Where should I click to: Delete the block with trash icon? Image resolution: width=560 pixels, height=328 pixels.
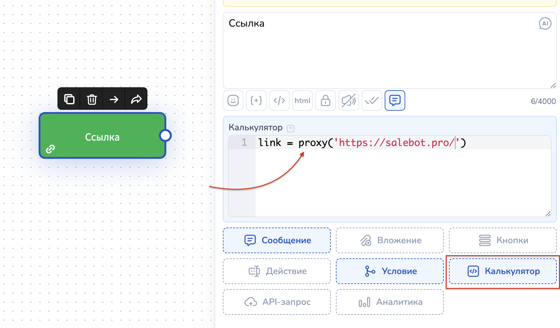[92, 99]
